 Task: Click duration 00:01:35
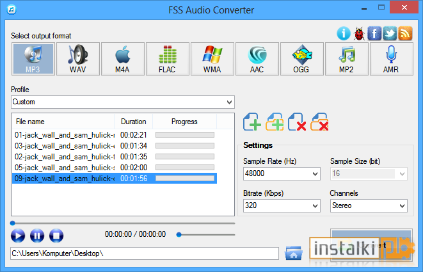click(x=134, y=157)
